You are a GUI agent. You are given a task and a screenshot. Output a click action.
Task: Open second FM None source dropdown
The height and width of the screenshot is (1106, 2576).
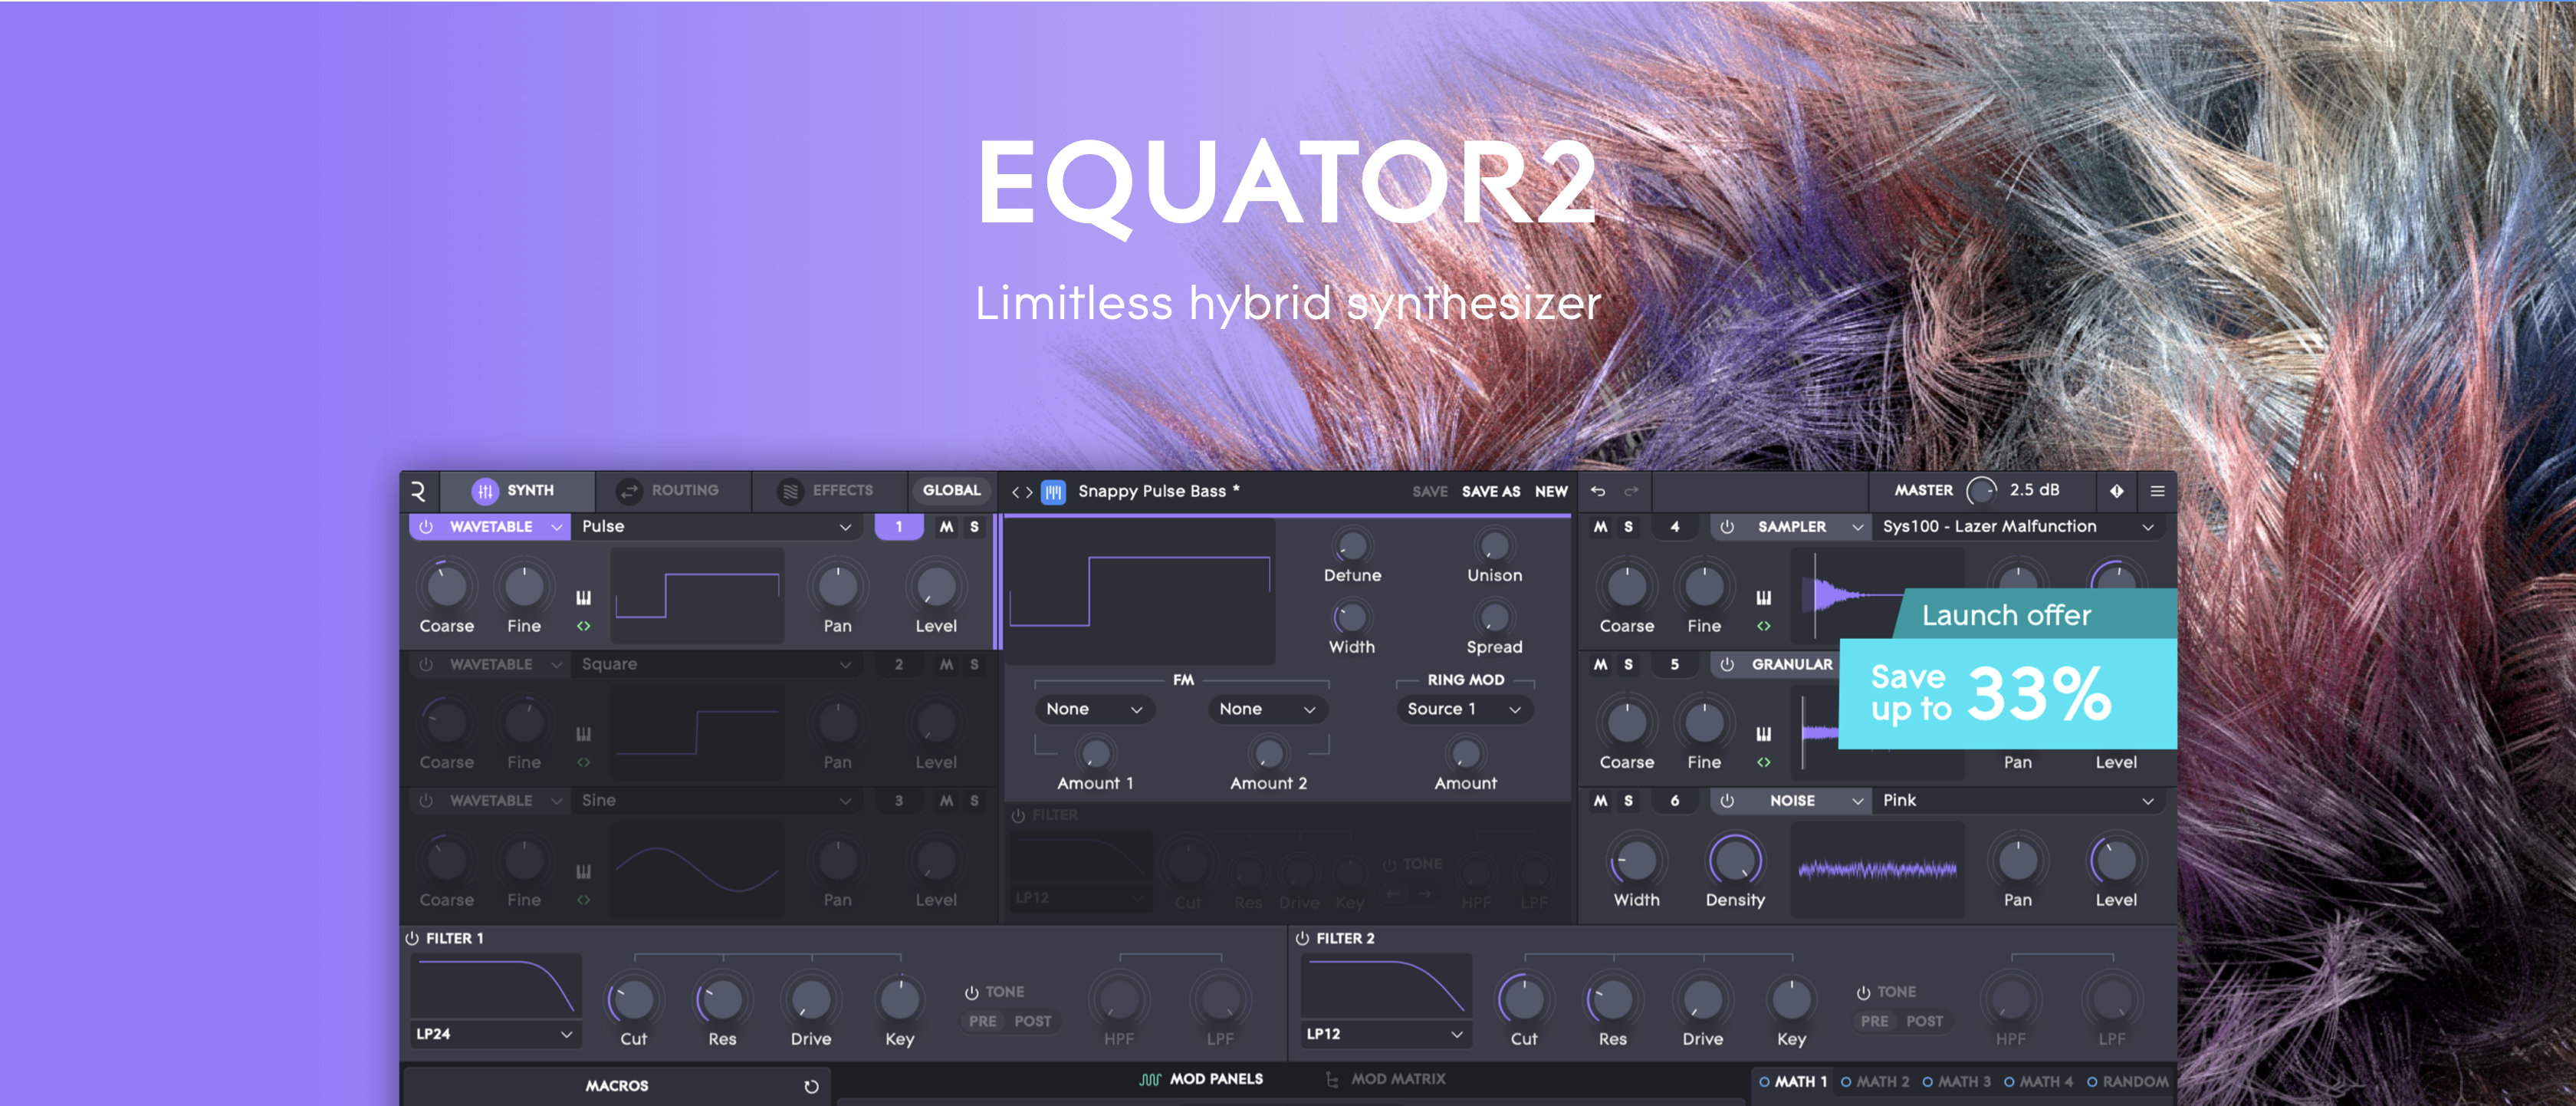click(x=1267, y=709)
